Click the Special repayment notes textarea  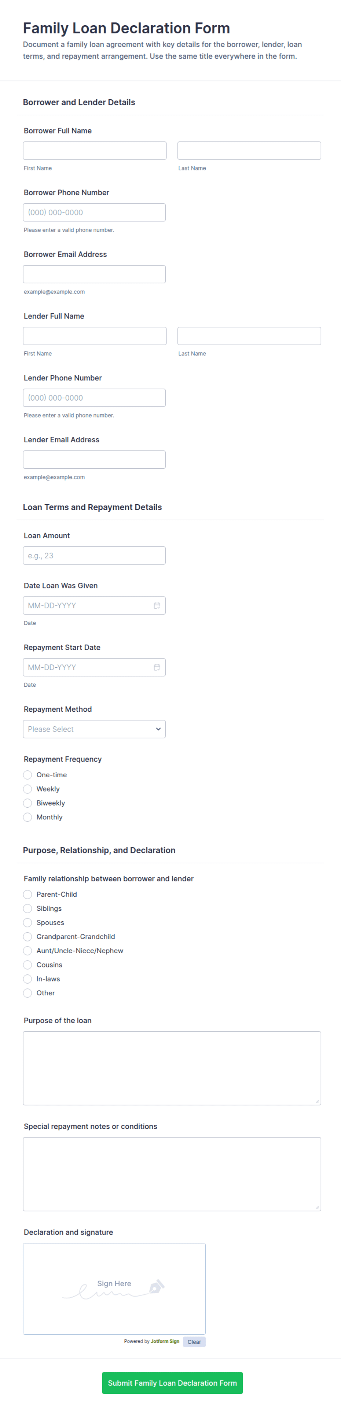pos(172,1174)
